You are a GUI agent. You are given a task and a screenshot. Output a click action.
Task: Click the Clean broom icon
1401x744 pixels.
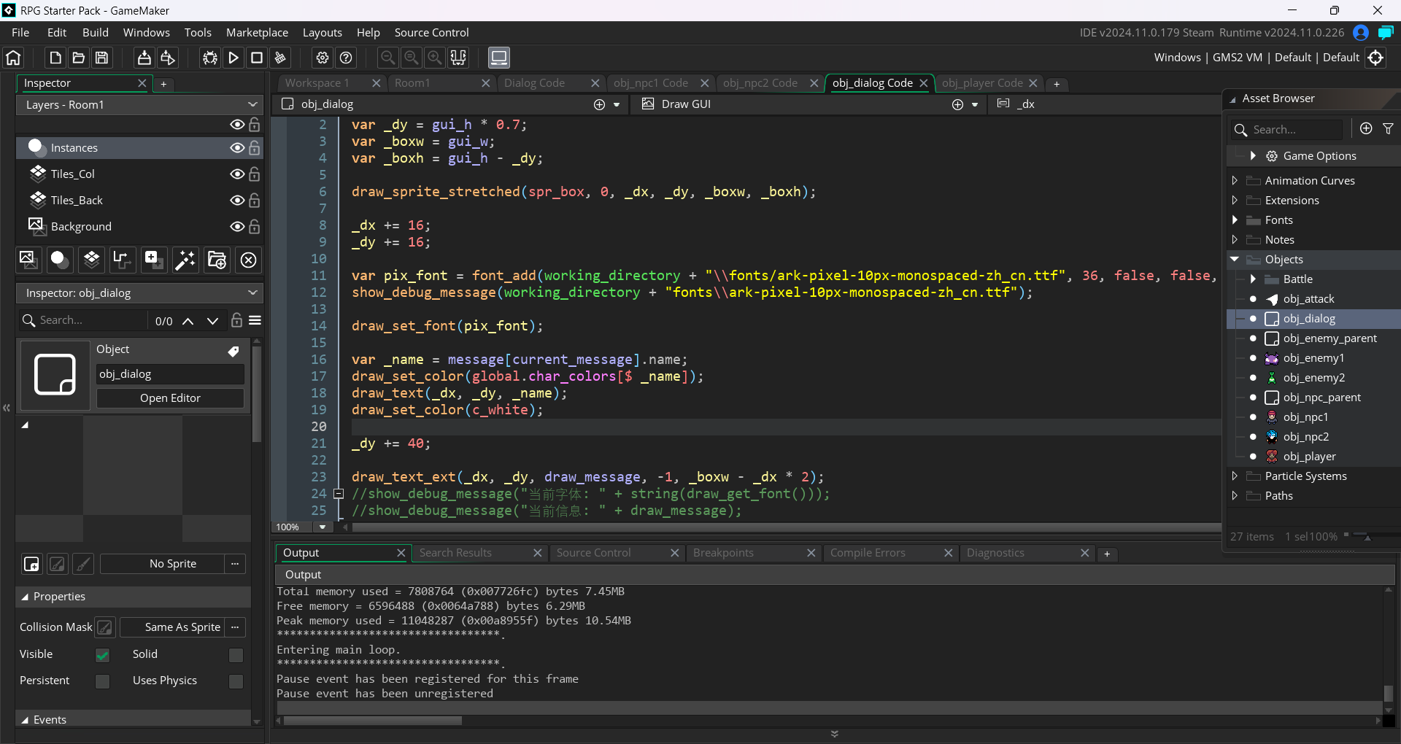coord(280,58)
